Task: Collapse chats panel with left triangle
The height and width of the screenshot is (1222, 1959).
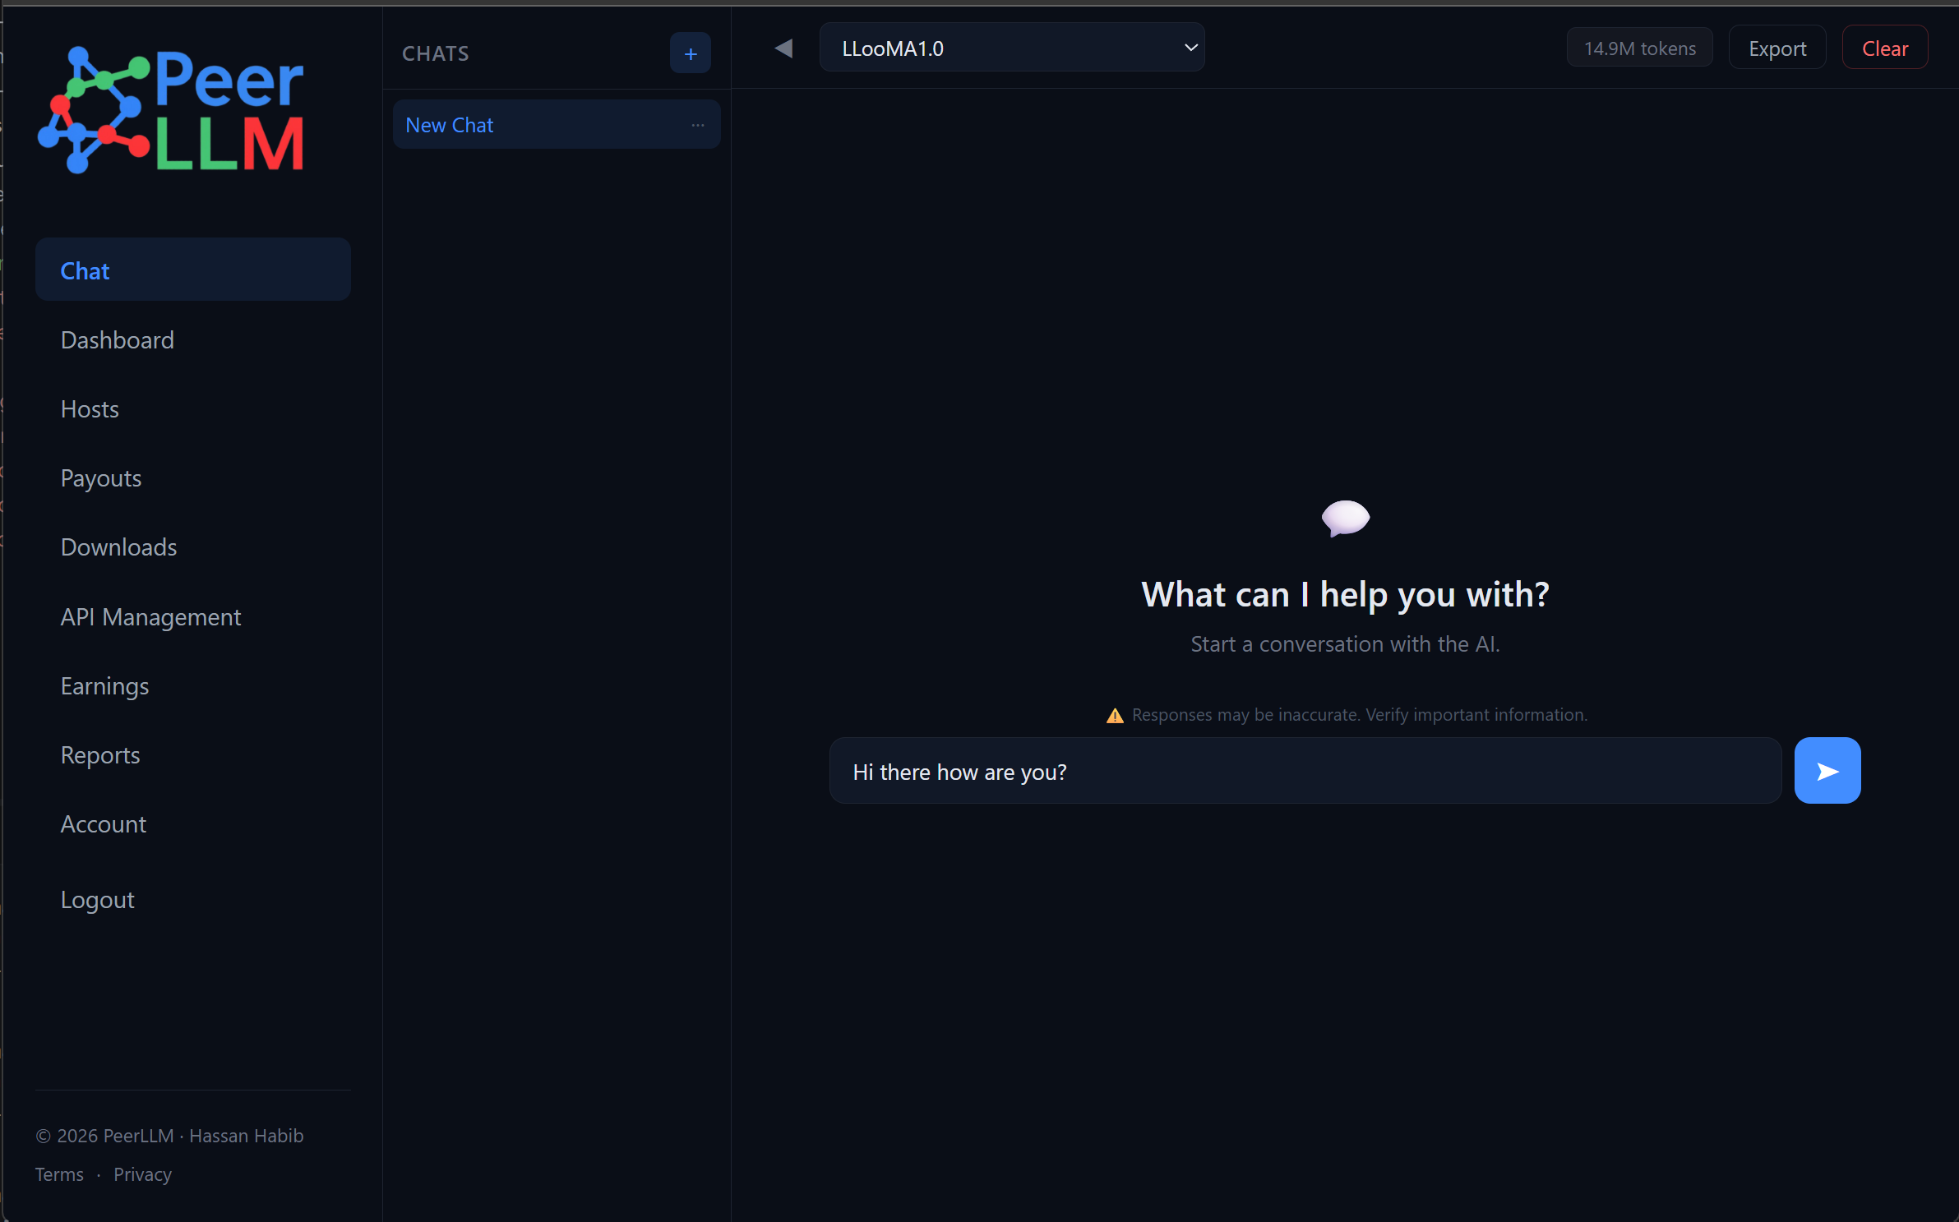Action: pyautogui.click(x=783, y=48)
